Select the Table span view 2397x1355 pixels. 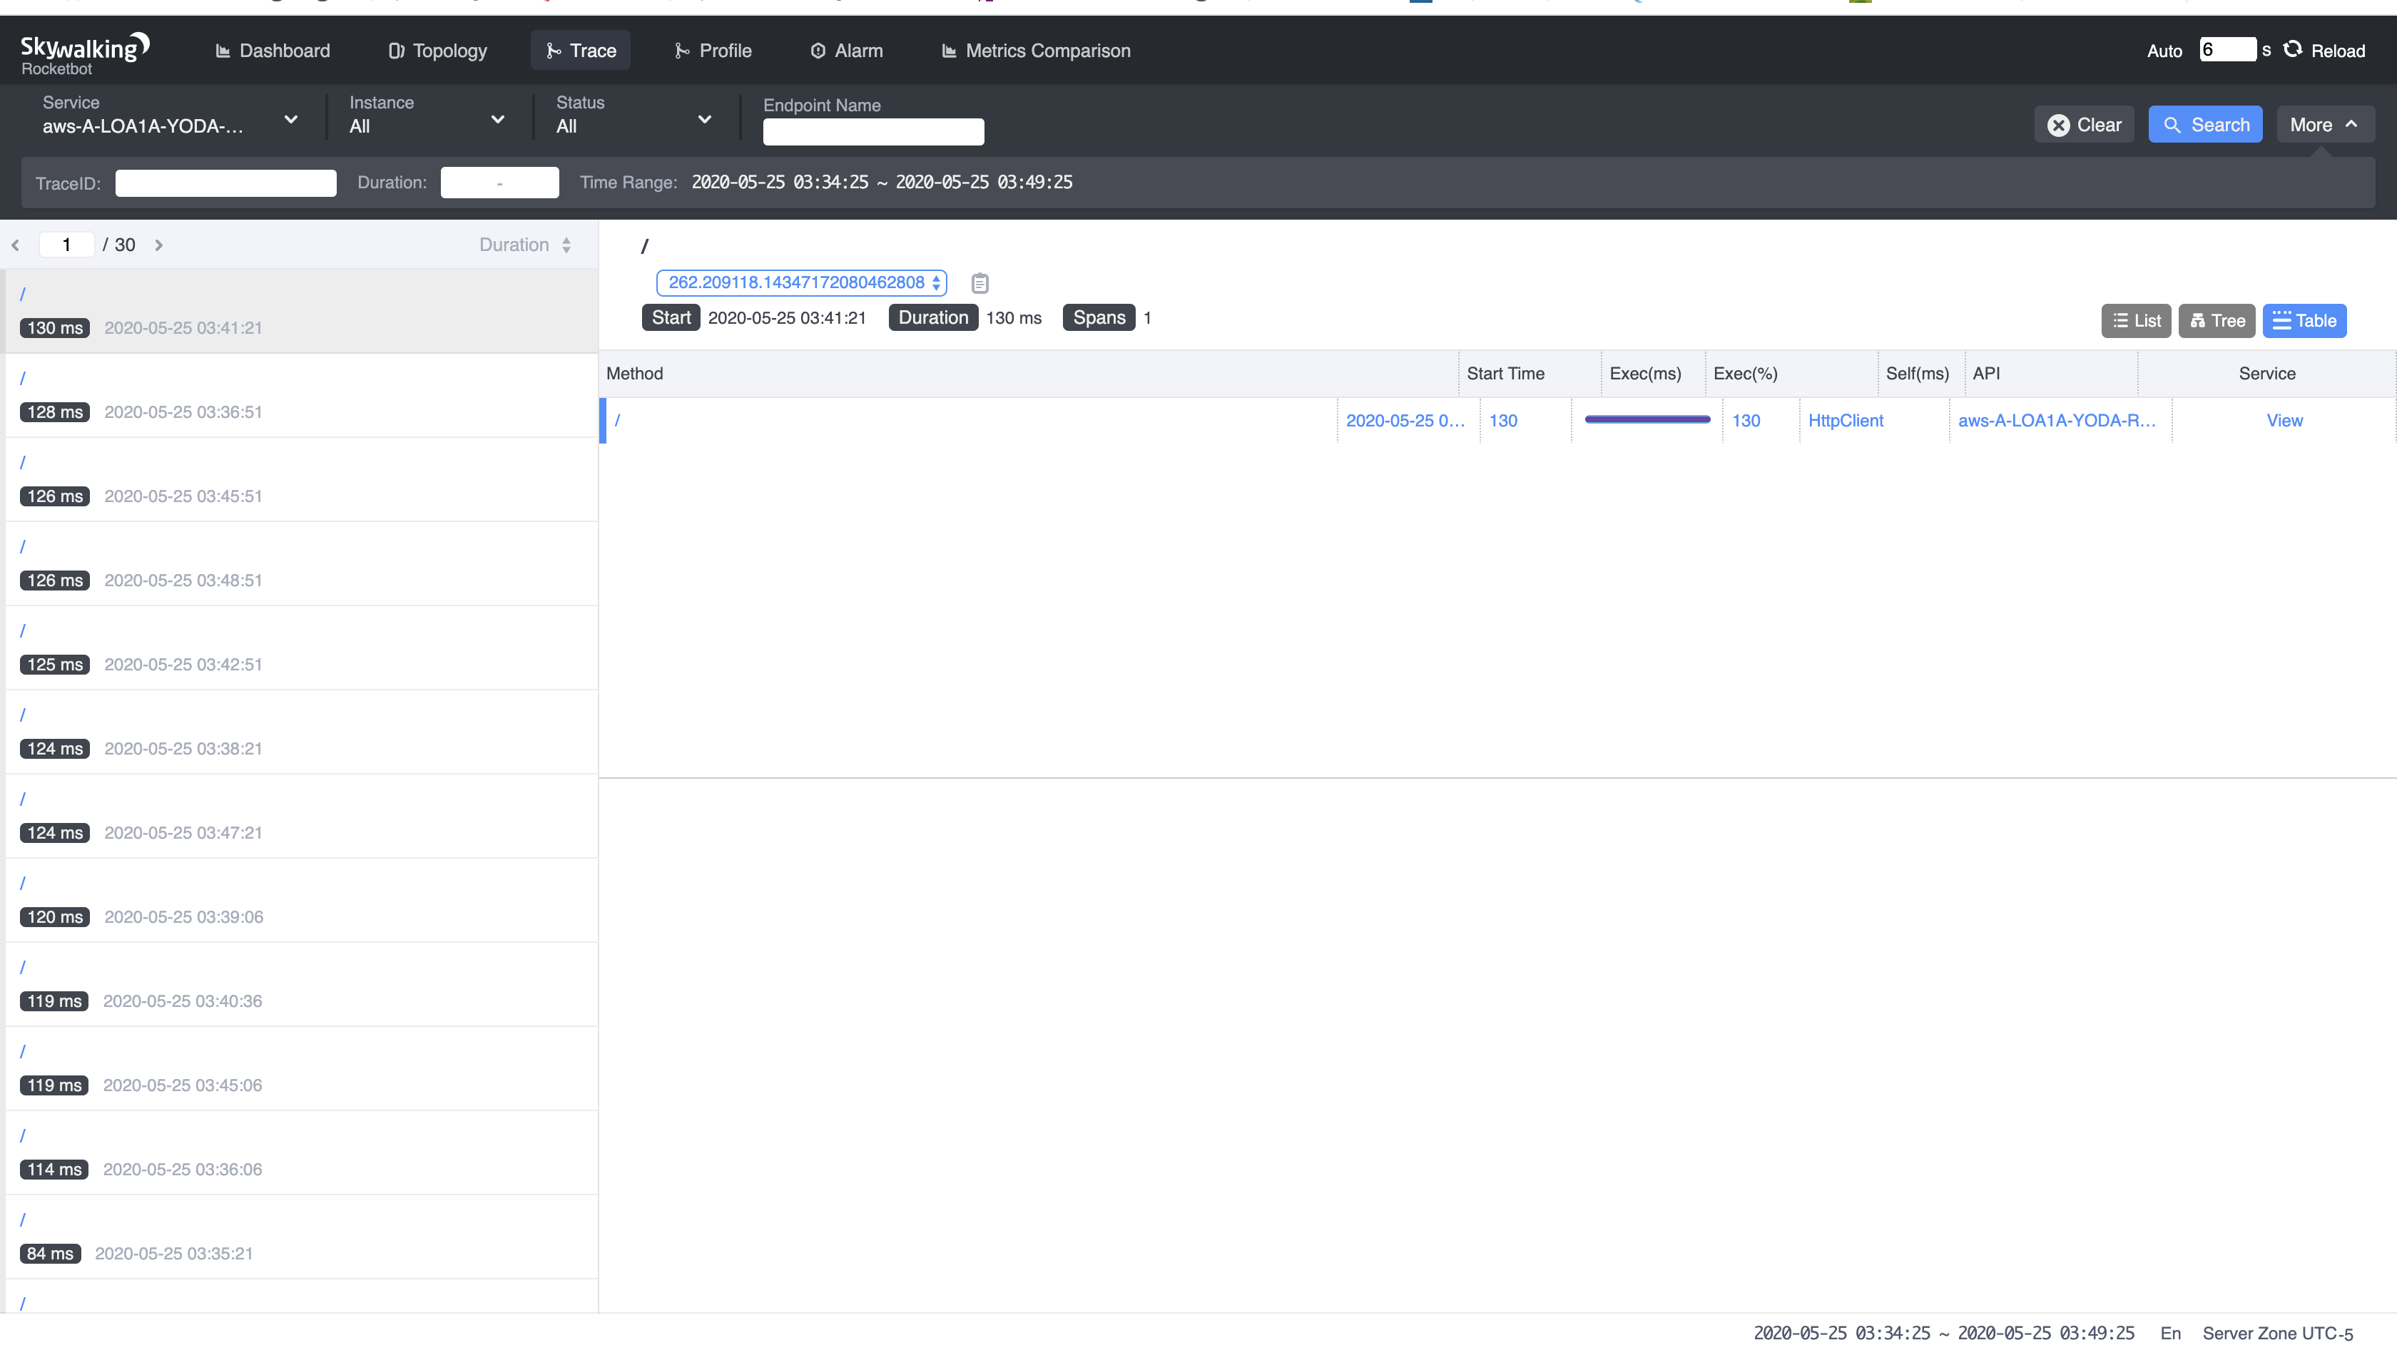(x=2305, y=320)
